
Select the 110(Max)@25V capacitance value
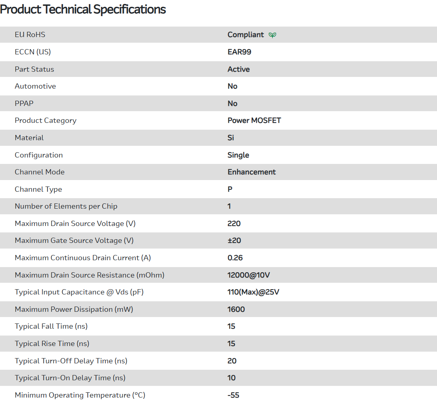coord(253,292)
